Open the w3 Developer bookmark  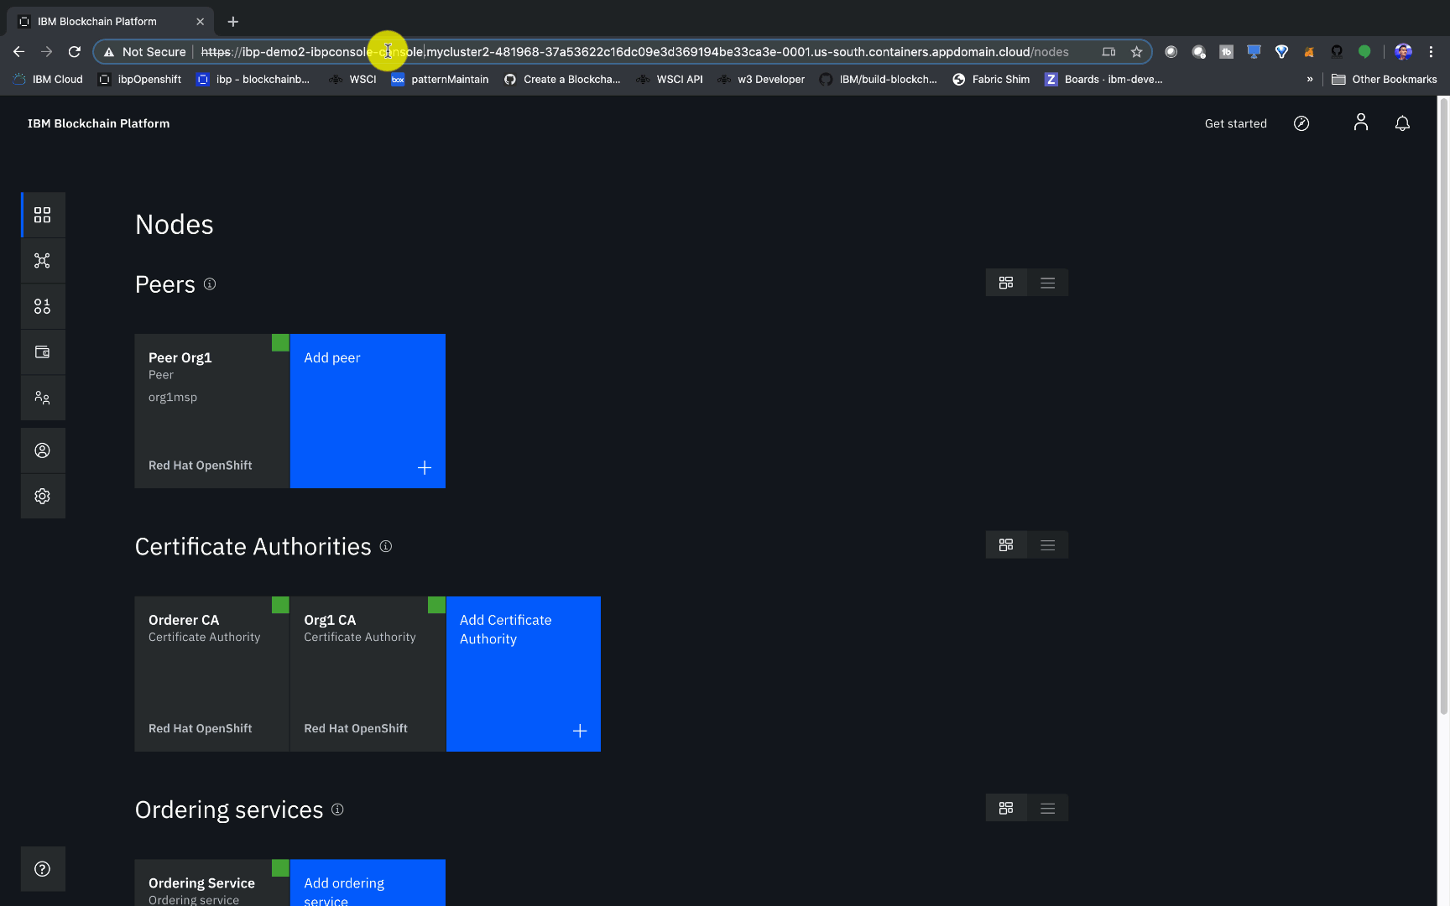tap(761, 80)
